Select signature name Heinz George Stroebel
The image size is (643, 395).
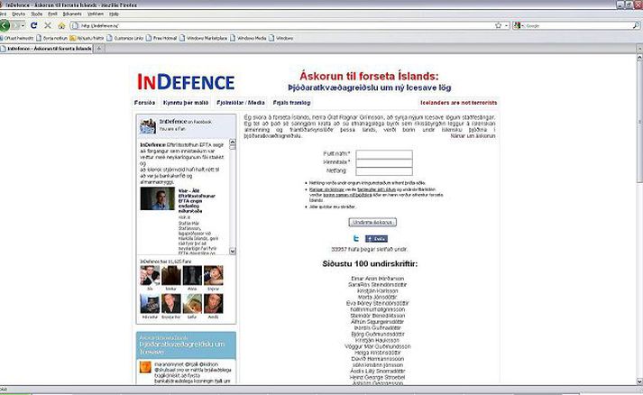pos(377,377)
